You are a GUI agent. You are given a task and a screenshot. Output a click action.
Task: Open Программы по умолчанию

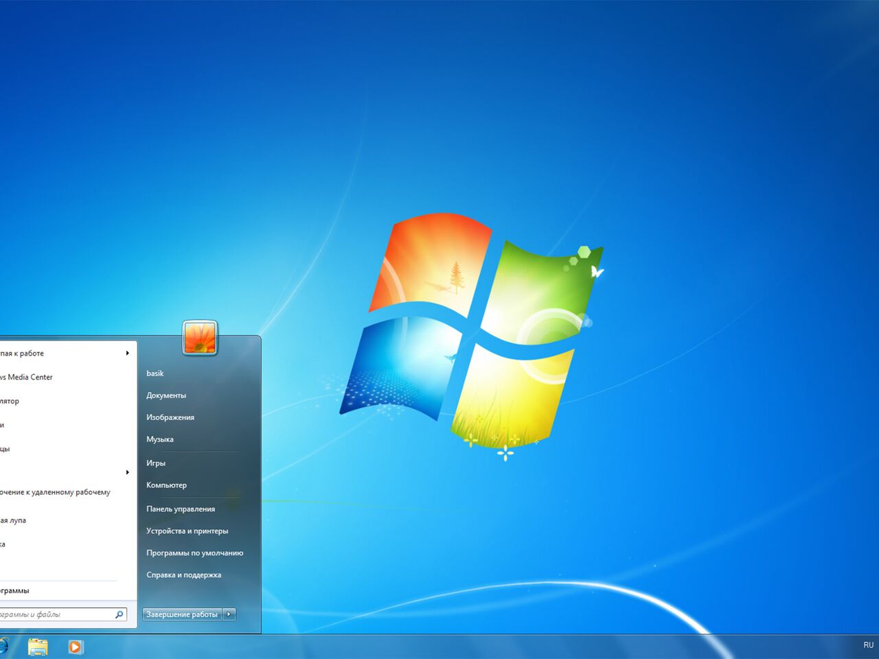[x=195, y=553]
